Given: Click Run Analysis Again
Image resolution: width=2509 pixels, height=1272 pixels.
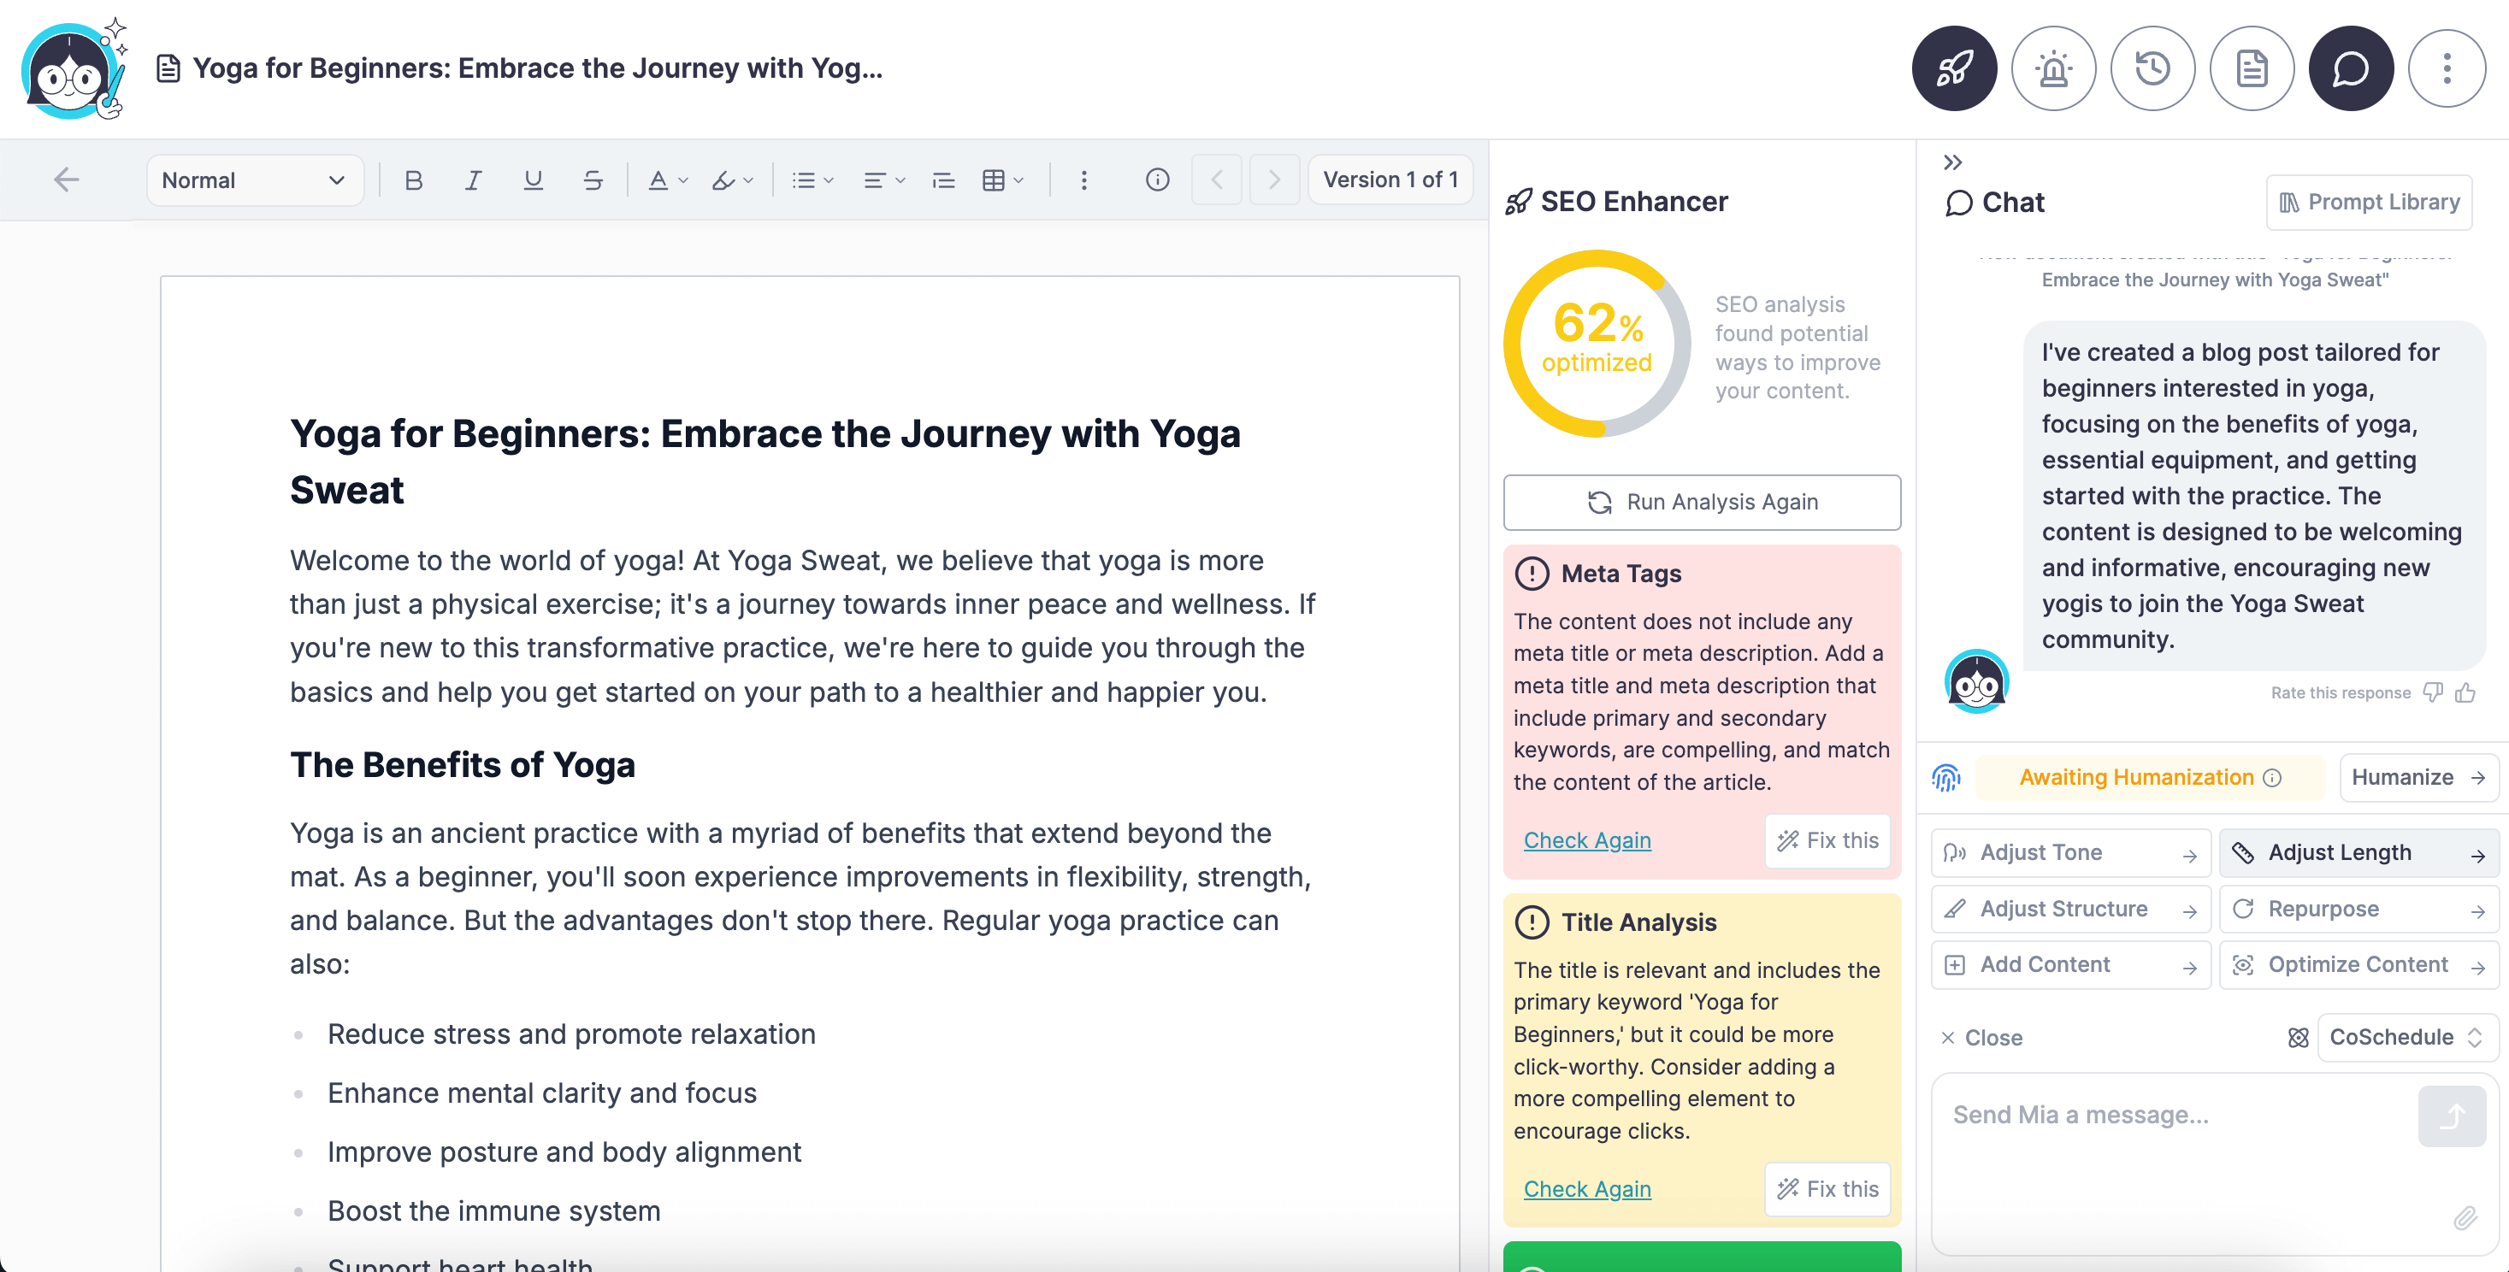Looking at the screenshot, I should coord(1702,502).
